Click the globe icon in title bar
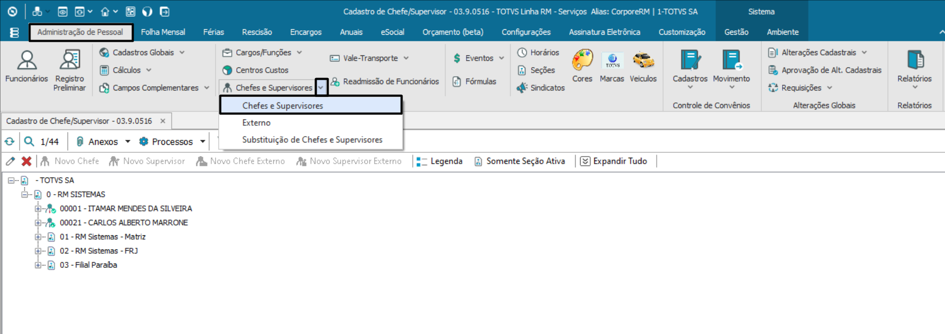The width and height of the screenshot is (945, 334). 147,11
